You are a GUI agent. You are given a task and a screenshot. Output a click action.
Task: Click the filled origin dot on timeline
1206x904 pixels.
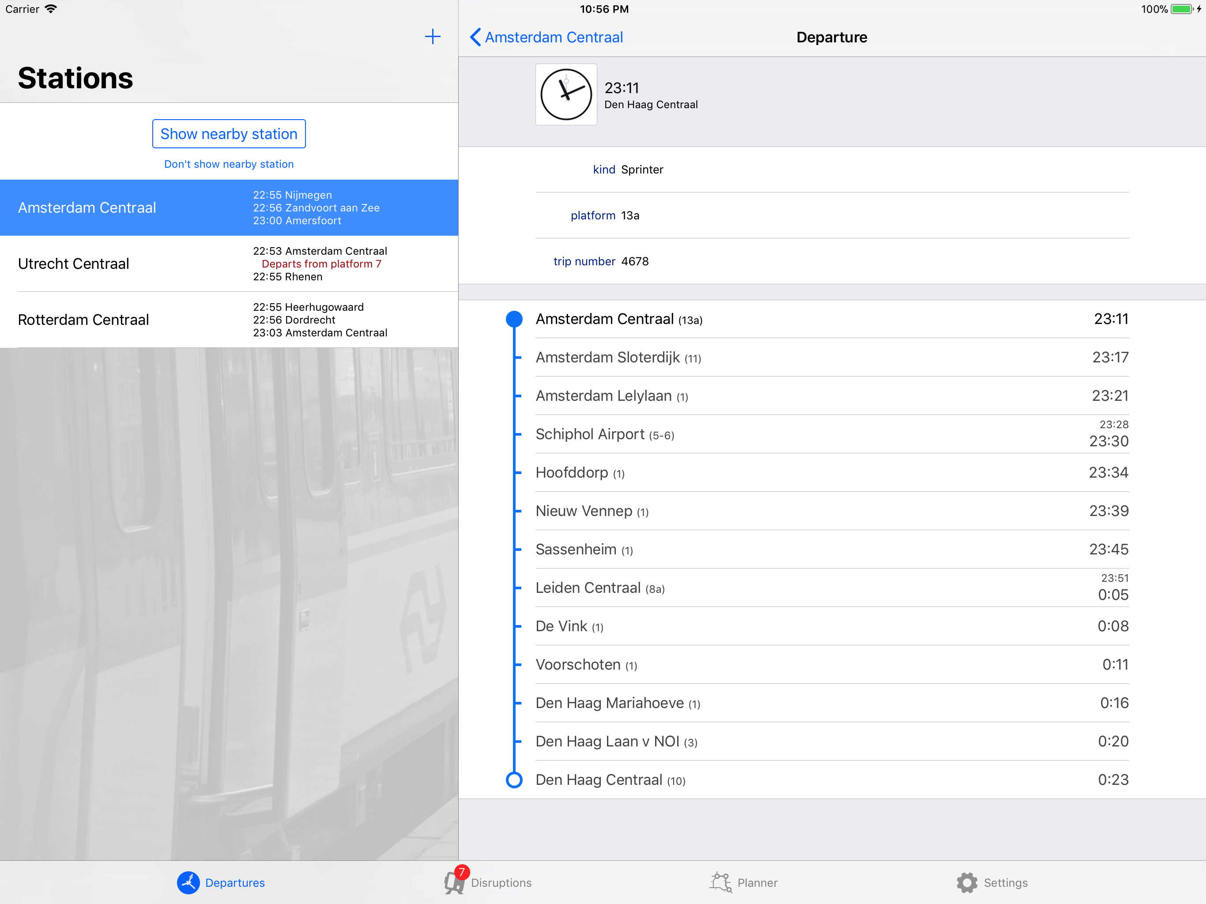514,319
